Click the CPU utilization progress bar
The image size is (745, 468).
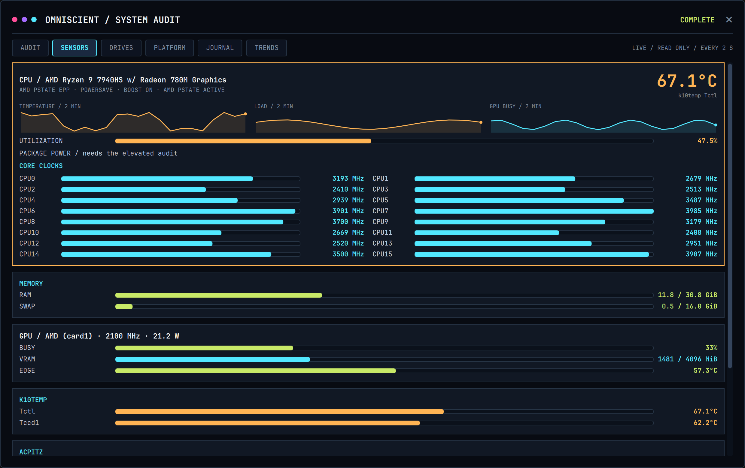click(x=384, y=141)
